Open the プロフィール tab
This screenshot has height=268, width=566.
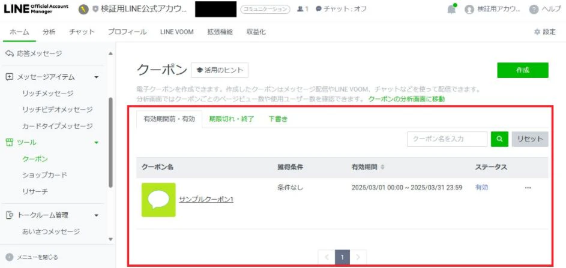[x=127, y=32]
